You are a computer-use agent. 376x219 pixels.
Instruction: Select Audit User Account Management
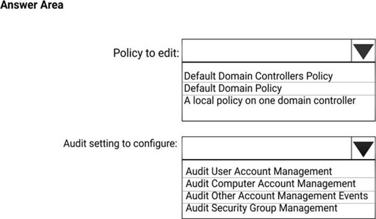[259, 172]
